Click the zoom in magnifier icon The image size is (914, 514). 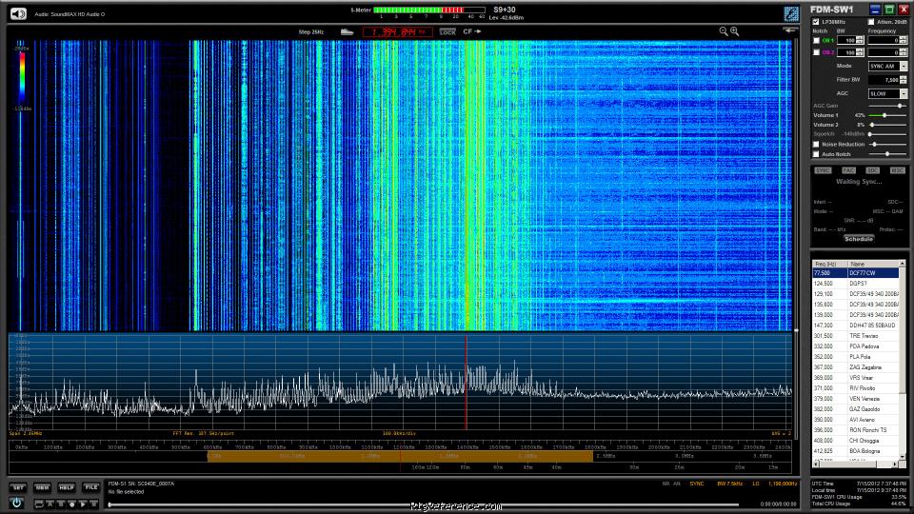(734, 31)
